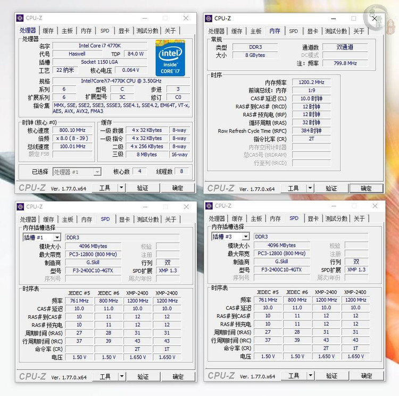
Task: Click the thread count value 8
Action: pyautogui.click(x=182, y=171)
